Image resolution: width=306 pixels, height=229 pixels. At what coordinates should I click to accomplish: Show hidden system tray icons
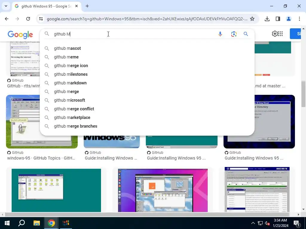(253, 223)
